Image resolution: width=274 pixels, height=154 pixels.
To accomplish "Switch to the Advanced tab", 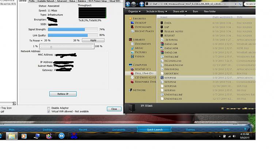I will [62, 1].
